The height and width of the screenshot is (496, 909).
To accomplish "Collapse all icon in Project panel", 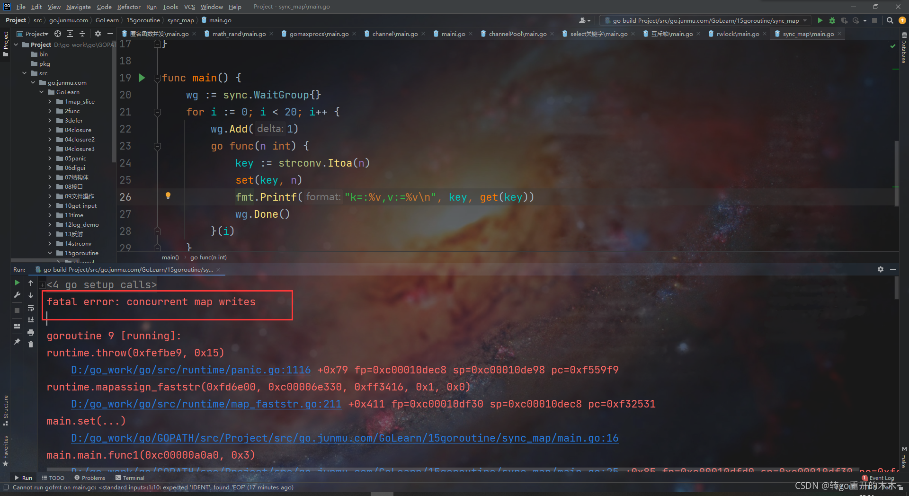I will click(x=82, y=34).
